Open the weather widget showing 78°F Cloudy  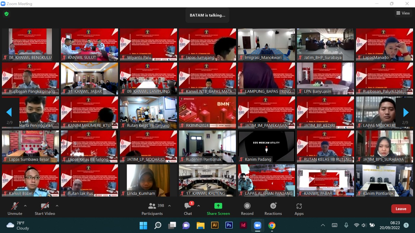click(18, 225)
